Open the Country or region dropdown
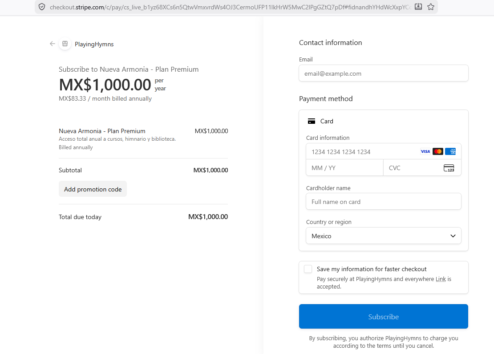Image resolution: width=494 pixels, height=354 pixels. click(x=384, y=236)
